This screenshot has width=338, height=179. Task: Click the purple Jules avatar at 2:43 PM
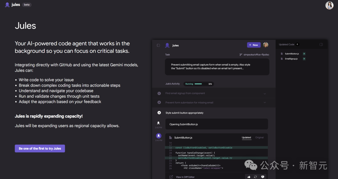pos(158,136)
